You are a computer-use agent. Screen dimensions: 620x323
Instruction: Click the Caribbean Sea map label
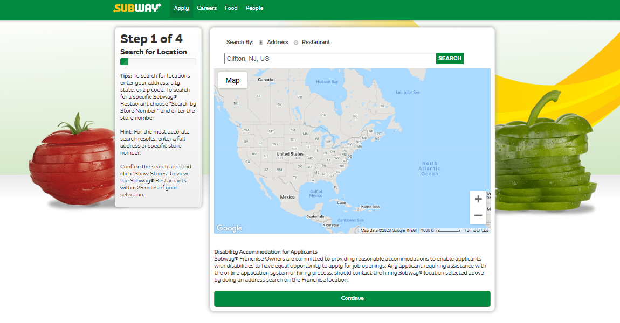point(350,220)
